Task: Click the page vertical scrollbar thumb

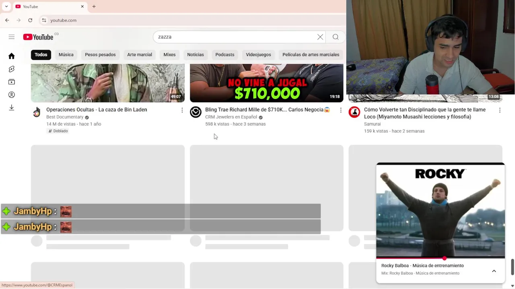Action: 512,267
